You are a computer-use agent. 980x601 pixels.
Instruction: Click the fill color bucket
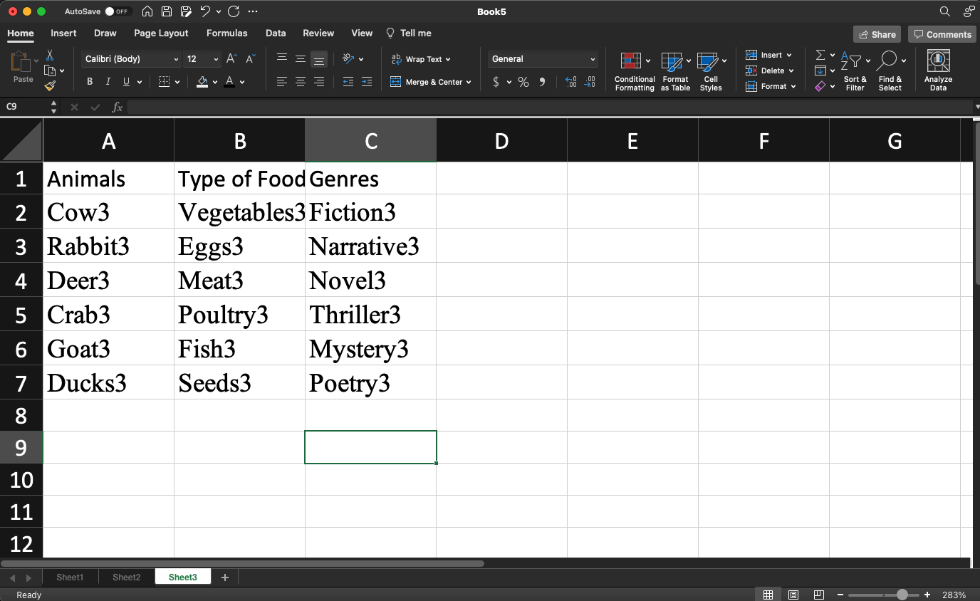[x=202, y=82]
